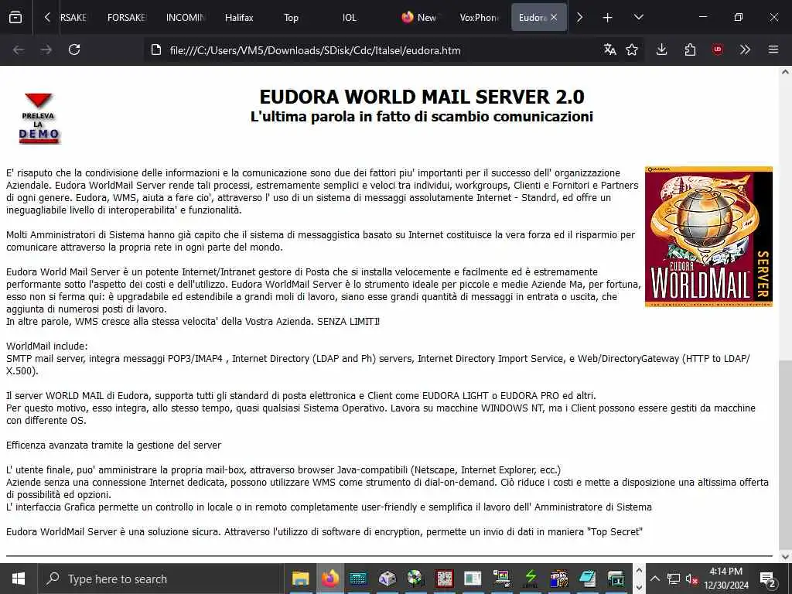
Task: Click the Preleva la Demo download icon
Action: click(x=39, y=118)
